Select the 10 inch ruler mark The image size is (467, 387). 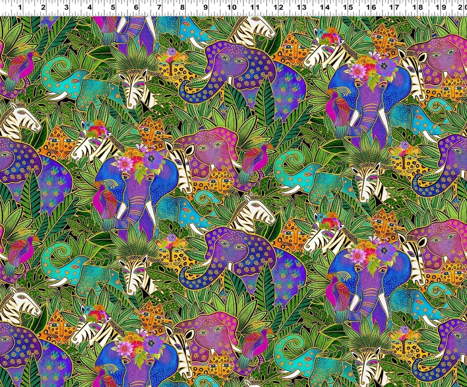(x=231, y=7)
